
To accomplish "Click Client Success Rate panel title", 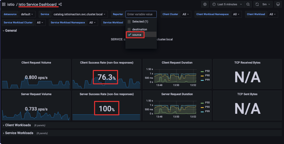I will click(x=107, y=63).
